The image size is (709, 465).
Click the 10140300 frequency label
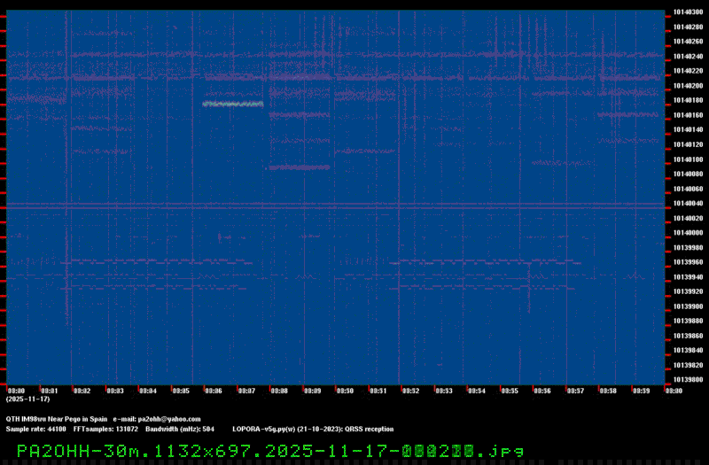tap(688, 12)
